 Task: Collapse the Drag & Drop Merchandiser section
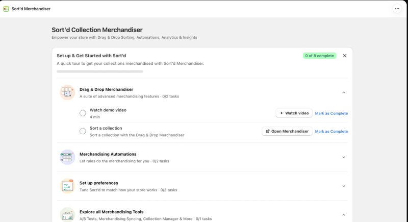[x=344, y=93]
